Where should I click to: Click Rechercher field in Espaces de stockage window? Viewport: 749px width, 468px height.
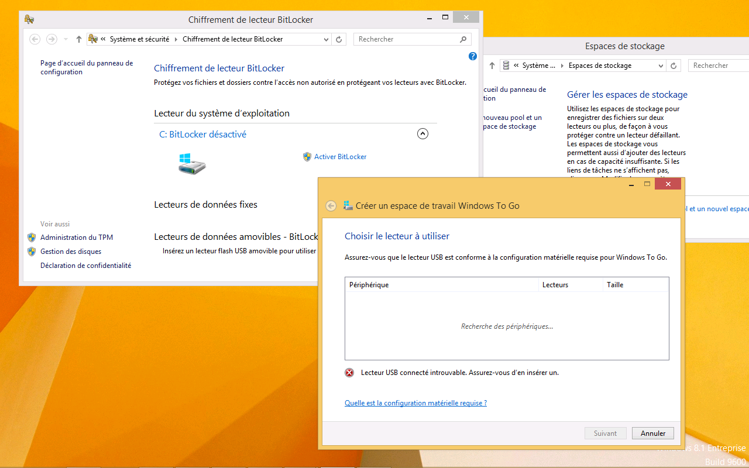719,66
